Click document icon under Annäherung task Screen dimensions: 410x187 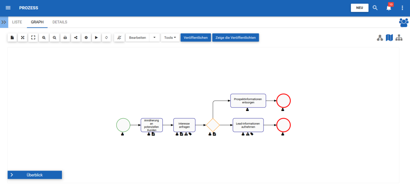(153, 134)
